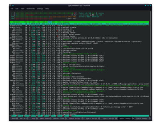Open the Edit menu
Viewport: 161px width, 131px height.
(x=17, y=9)
